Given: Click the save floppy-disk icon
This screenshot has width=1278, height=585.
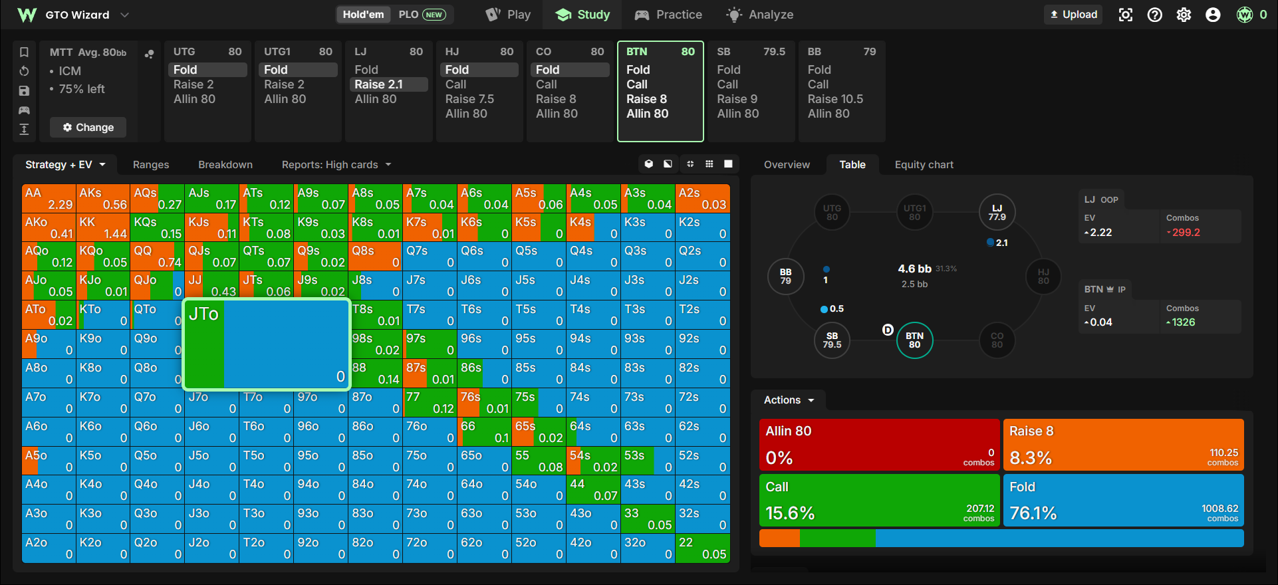Looking at the screenshot, I should point(24,90).
